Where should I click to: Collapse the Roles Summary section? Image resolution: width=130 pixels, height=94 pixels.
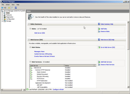(29, 24)
